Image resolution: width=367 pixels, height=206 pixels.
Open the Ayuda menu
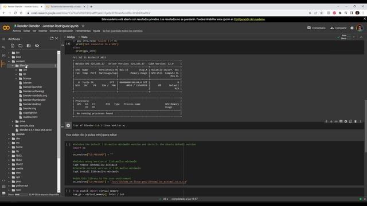pyautogui.click(x=96, y=31)
